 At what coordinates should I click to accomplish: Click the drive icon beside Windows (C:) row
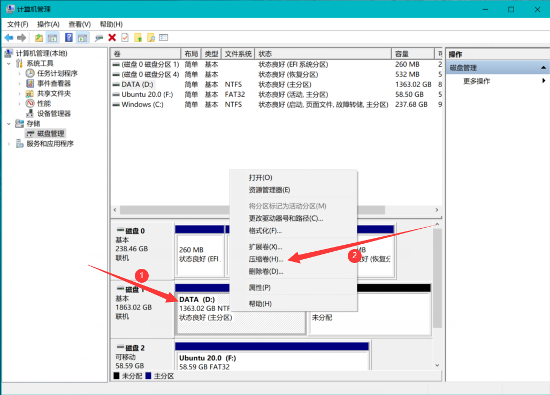(116, 104)
